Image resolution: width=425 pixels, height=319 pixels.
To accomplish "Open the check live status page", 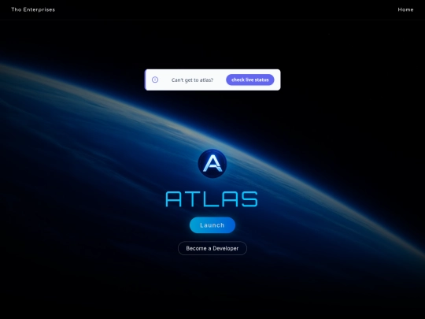I will pyautogui.click(x=250, y=80).
